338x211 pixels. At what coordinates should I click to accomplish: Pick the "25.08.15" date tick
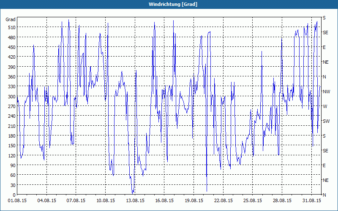pos(253,200)
